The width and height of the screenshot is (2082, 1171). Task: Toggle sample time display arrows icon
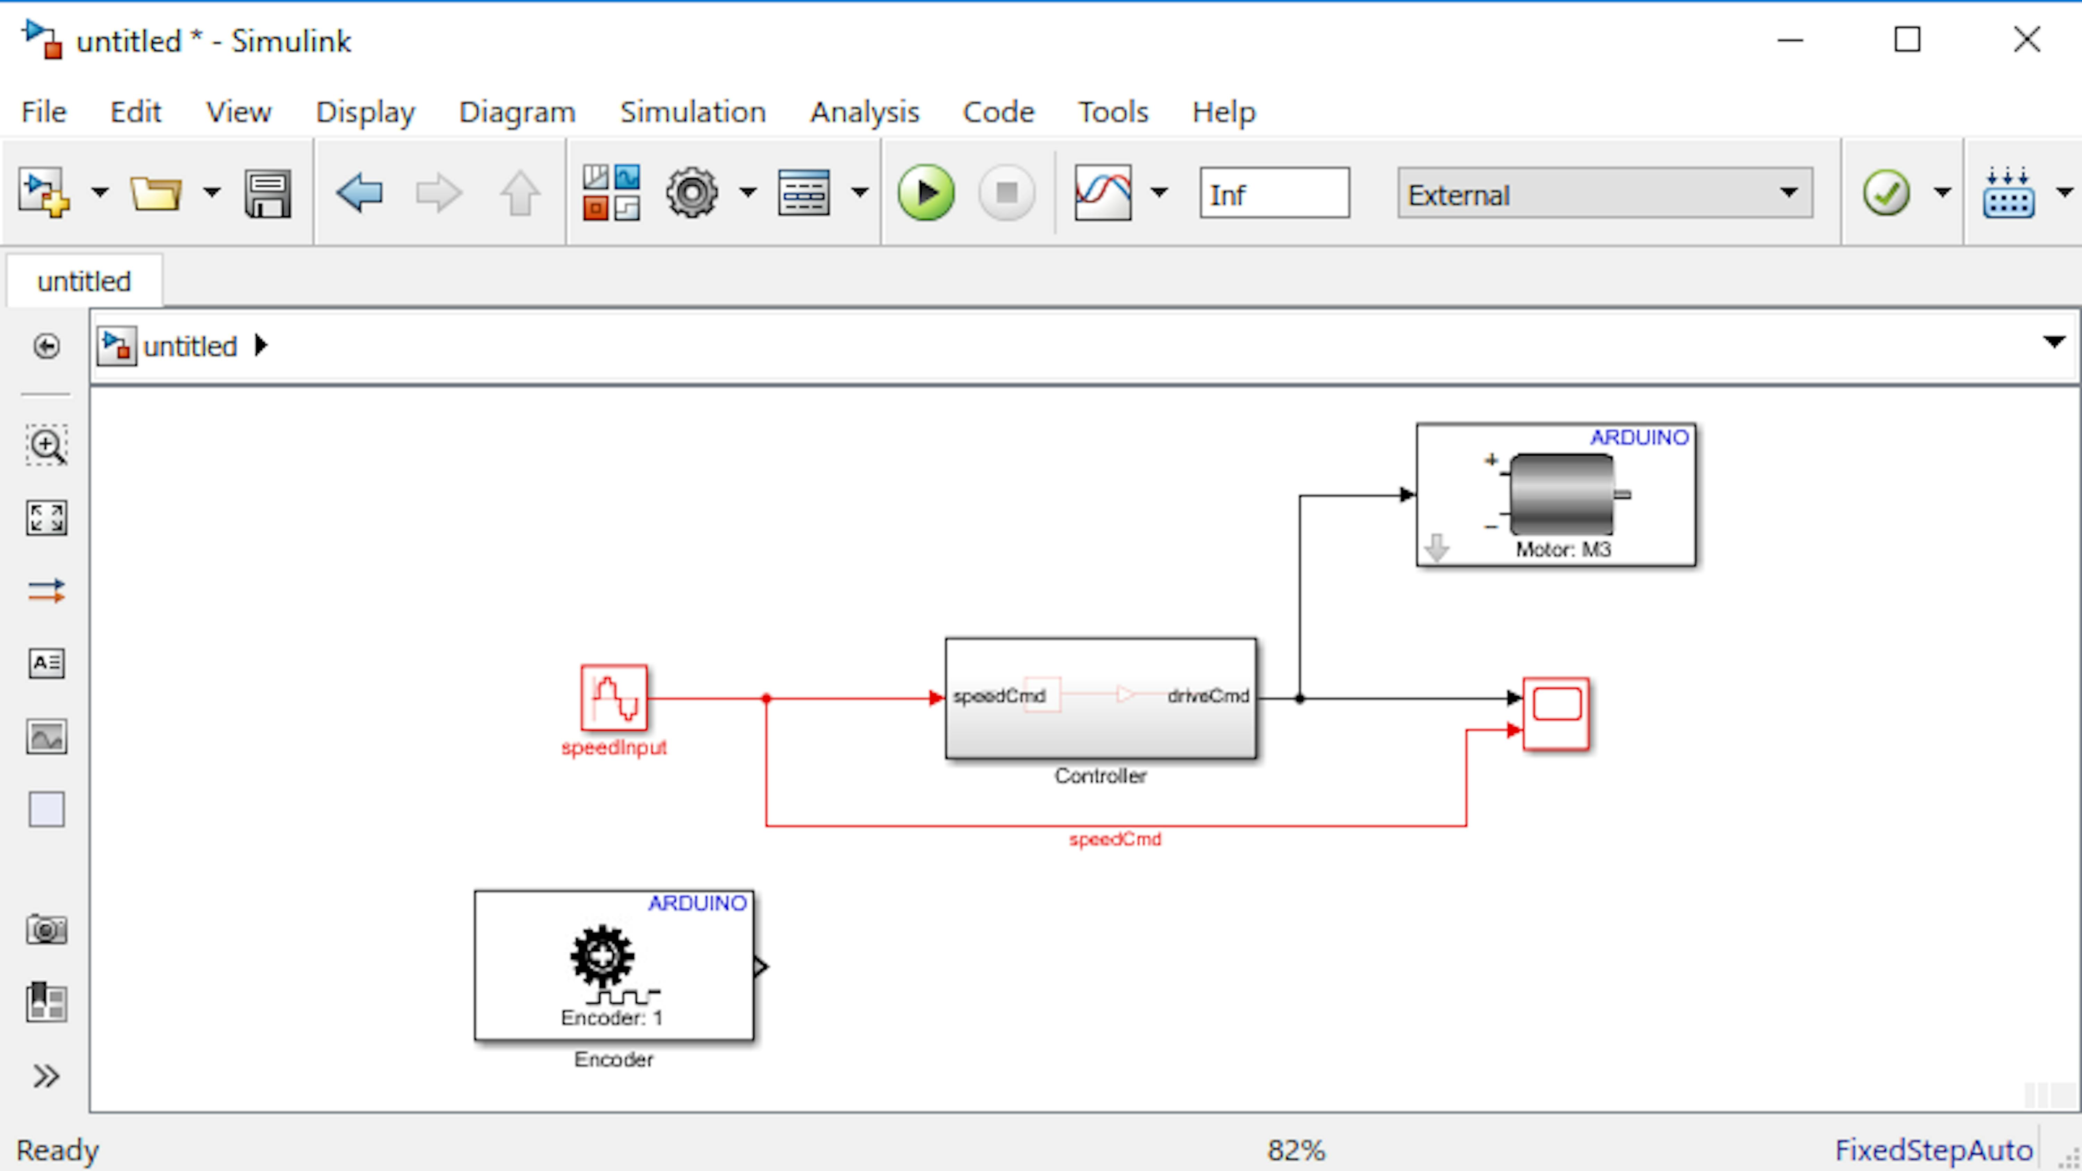pyautogui.click(x=47, y=591)
